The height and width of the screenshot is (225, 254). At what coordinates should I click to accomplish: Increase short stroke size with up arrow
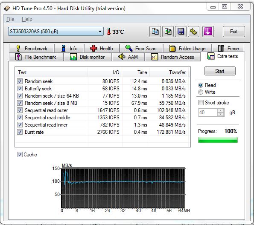[220, 111]
